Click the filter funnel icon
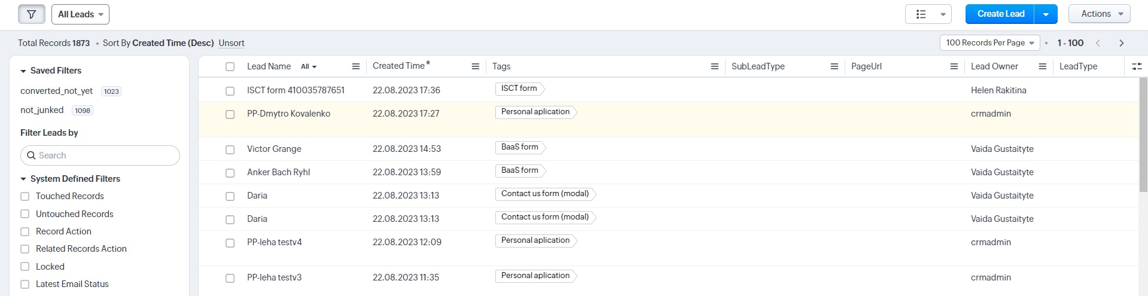Screen dimensions: 1148x296 [31, 14]
